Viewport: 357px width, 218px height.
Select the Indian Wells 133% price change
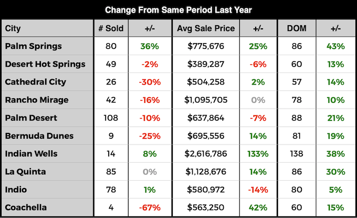(258, 154)
